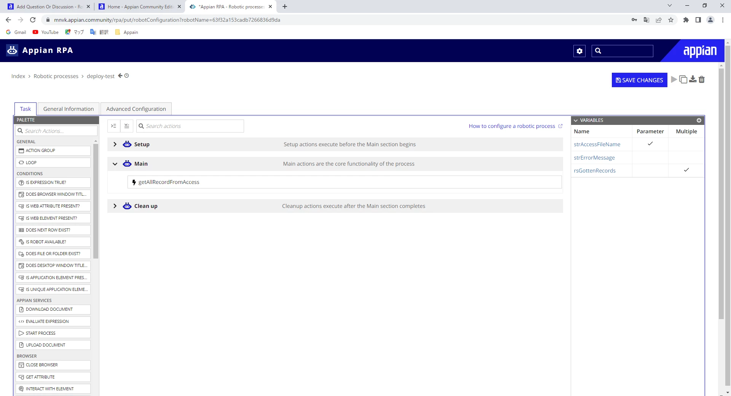Add a new variable with plus icon
Viewport: 731px width, 396px height.
699,120
